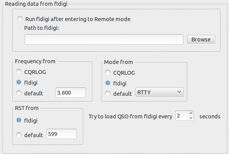Select CQRLOG as Frequency source
This screenshot has width=229, height=154.
click(19, 72)
